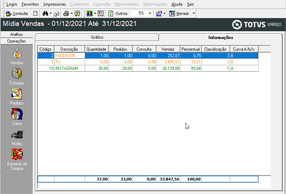
Task: Click the colored bar chart icon
Action: [90, 13]
